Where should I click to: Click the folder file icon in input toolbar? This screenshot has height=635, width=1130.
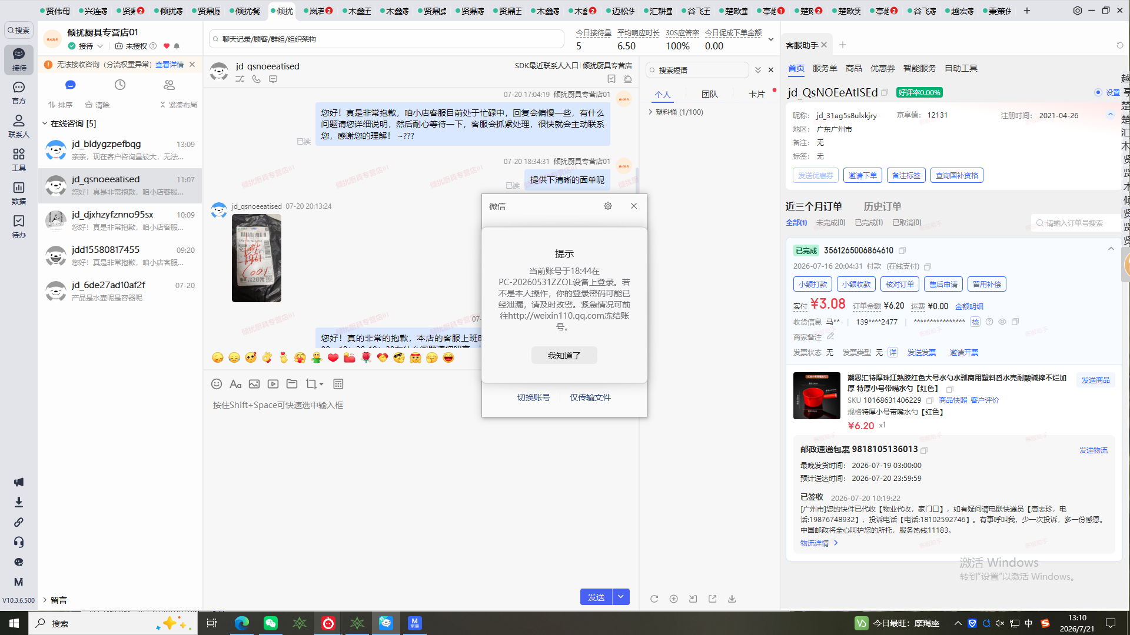[x=292, y=384]
